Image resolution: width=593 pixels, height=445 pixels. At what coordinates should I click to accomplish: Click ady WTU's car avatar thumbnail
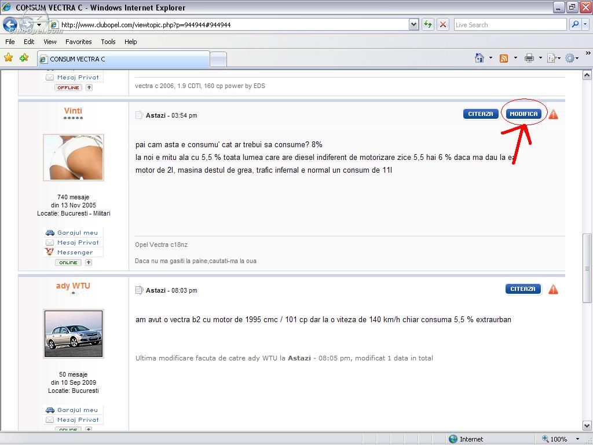point(74,334)
